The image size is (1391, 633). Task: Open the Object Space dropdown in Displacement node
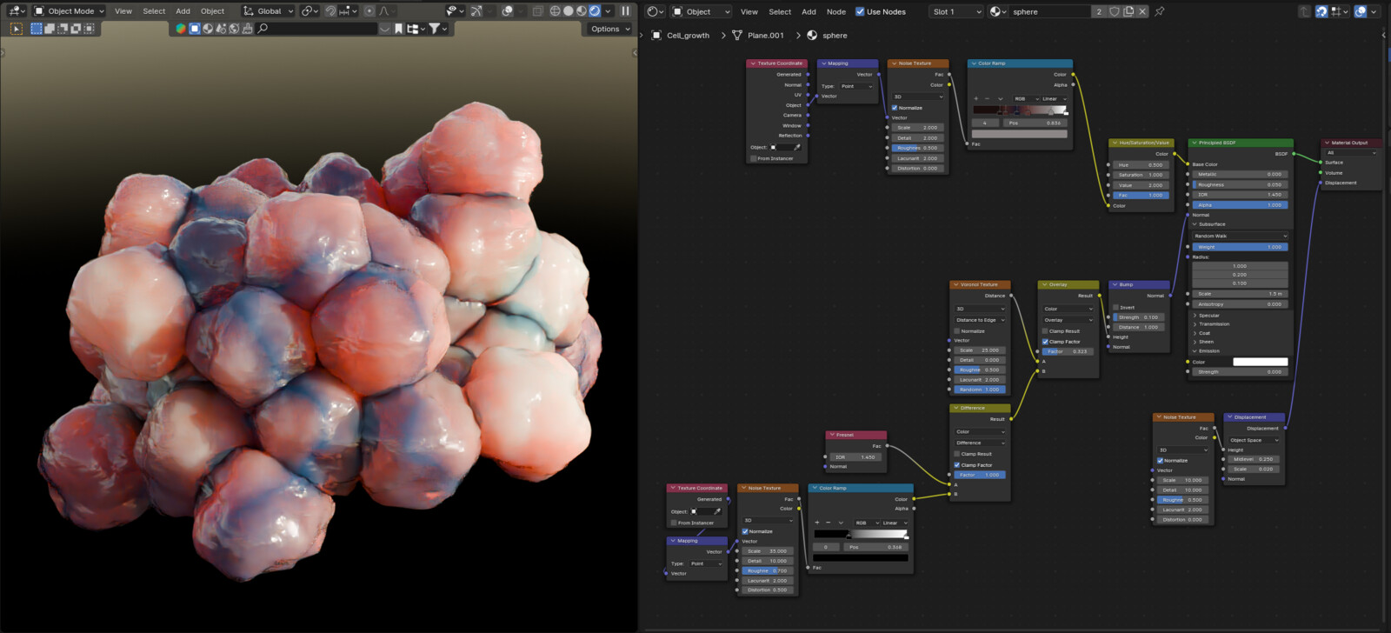click(x=1253, y=440)
